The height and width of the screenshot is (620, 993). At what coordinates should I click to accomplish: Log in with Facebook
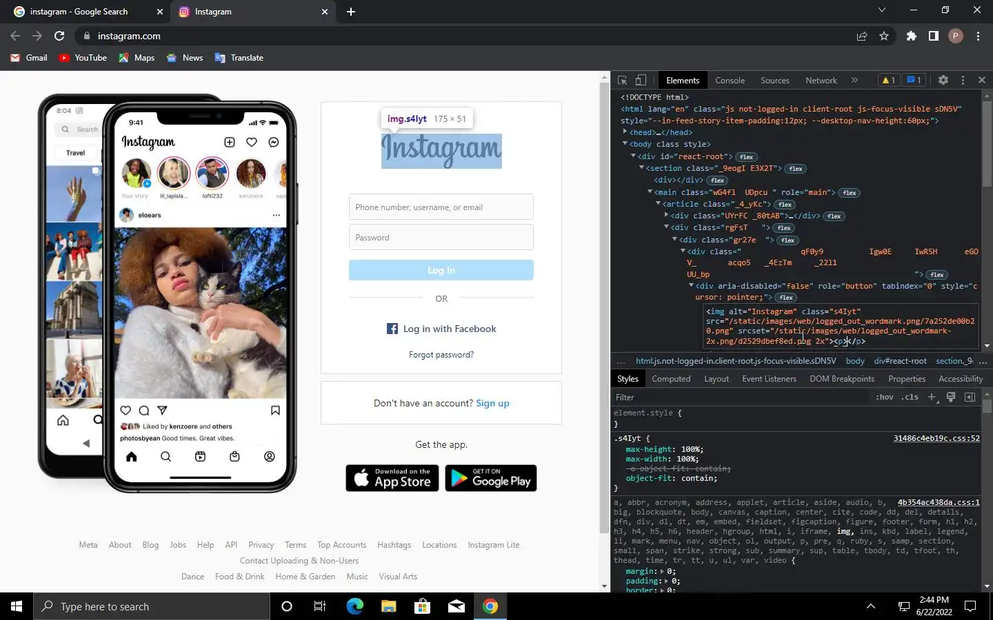pyautogui.click(x=441, y=329)
